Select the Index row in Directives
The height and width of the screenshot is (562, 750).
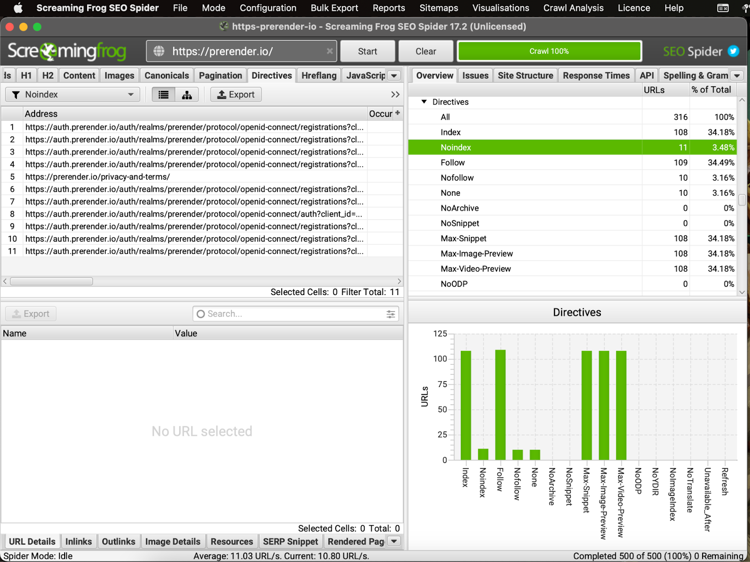coord(572,132)
